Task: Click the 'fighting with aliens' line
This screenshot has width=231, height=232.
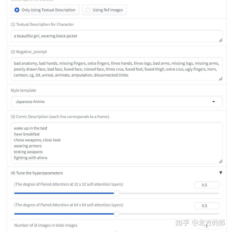Action: point(31,158)
